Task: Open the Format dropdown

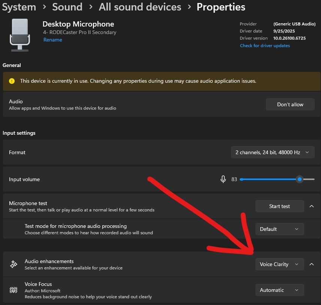Action: point(272,152)
